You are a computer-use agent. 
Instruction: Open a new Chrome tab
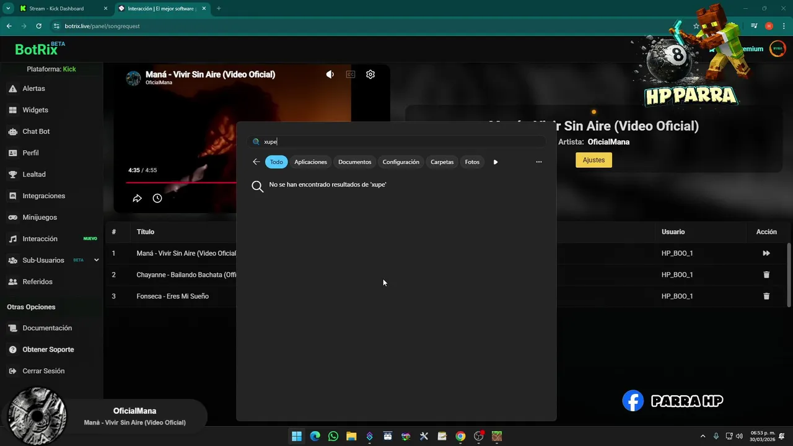(x=219, y=9)
